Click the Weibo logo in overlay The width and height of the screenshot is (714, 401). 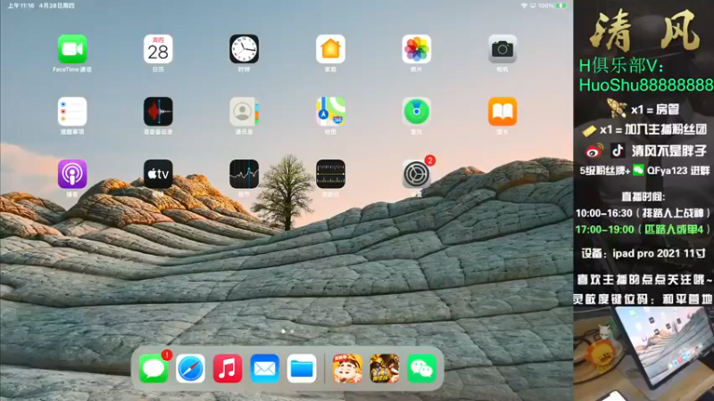tap(594, 151)
